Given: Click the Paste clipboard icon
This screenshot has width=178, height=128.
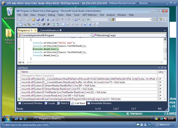Looking at the screenshot, I should pos(57,20).
